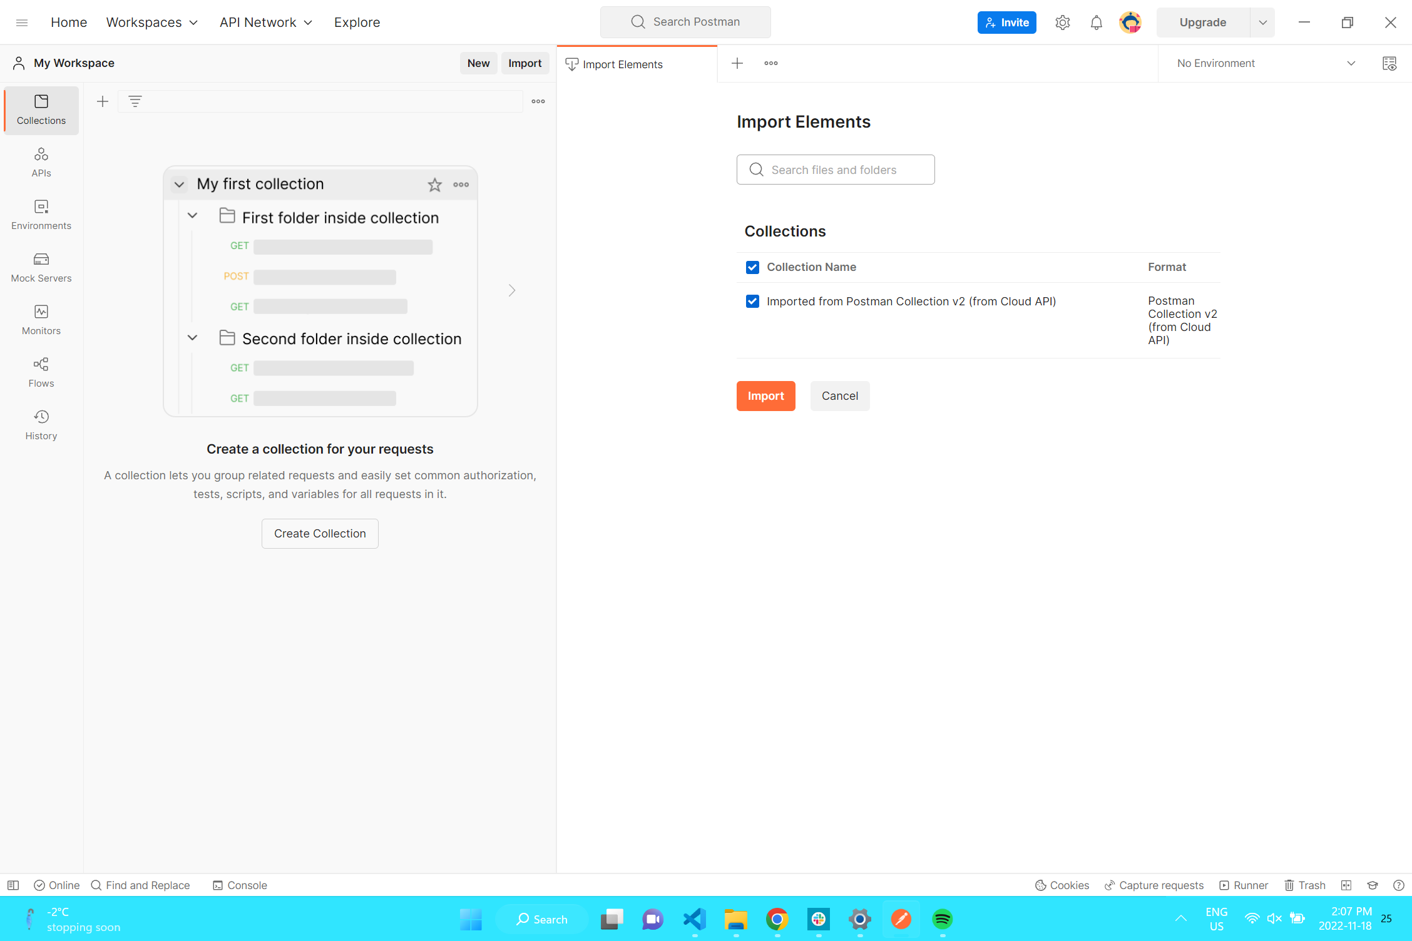Click the Search files and folders field

(x=836, y=170)
